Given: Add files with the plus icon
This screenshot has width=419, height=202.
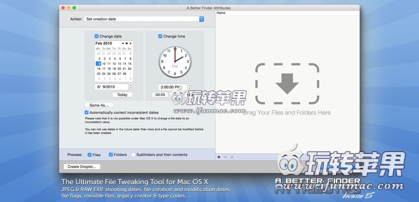Looking at the screenshot, I should [x=219, y=157].
